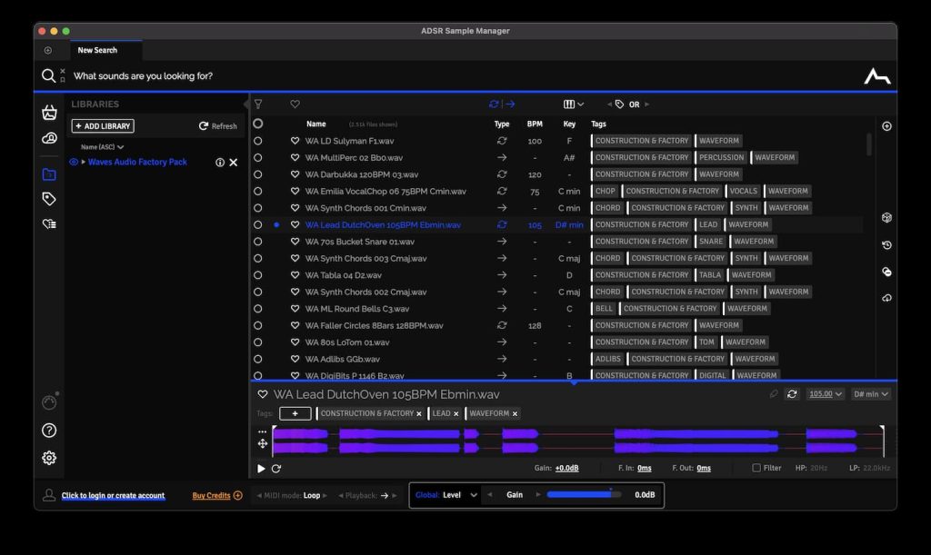Toggle visibility of Waves Audio Factory Pack
The height and width of the screenshot is (555, 931).
[x=74, y=162]
